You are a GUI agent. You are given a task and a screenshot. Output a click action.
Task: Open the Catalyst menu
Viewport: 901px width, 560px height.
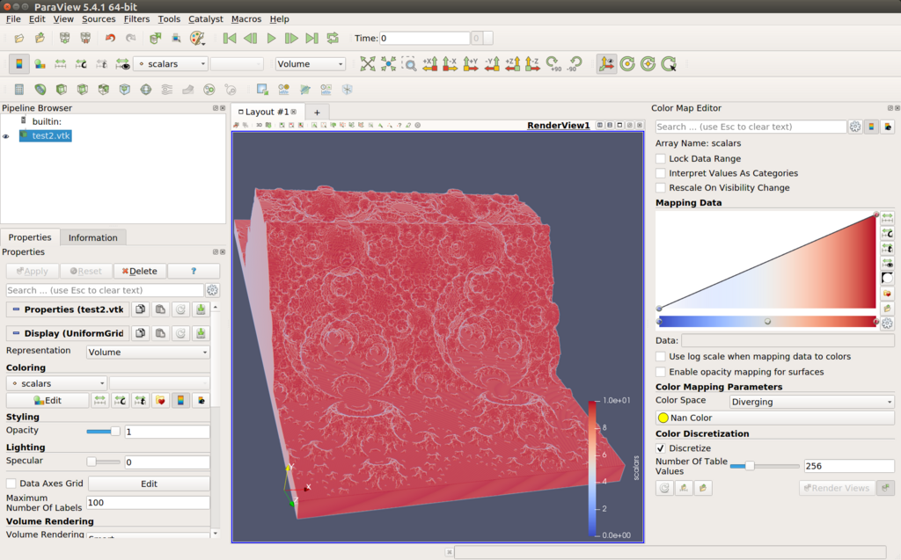[205, 19]
